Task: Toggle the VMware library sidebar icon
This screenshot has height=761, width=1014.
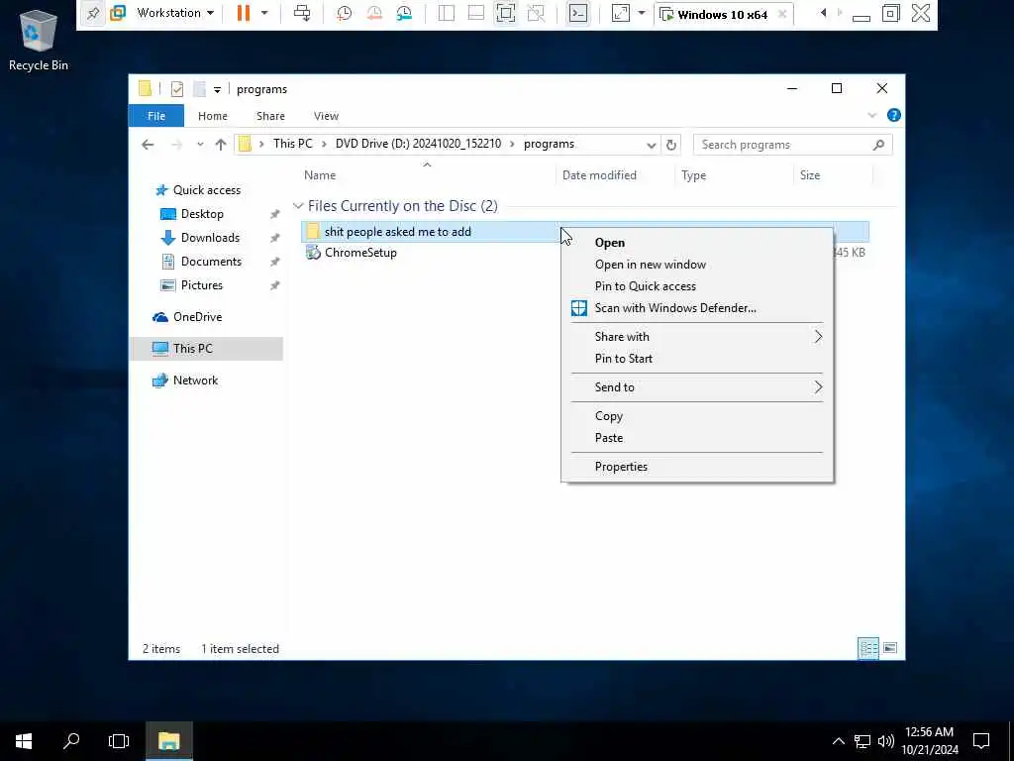Action: tap(447, 13)
